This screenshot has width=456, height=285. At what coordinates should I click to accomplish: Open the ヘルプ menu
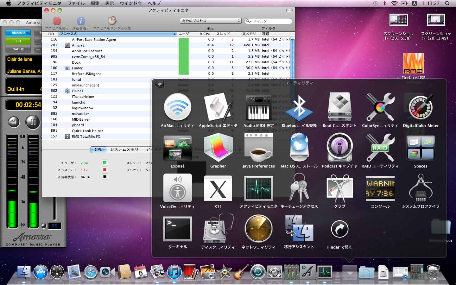coord(154,3)
